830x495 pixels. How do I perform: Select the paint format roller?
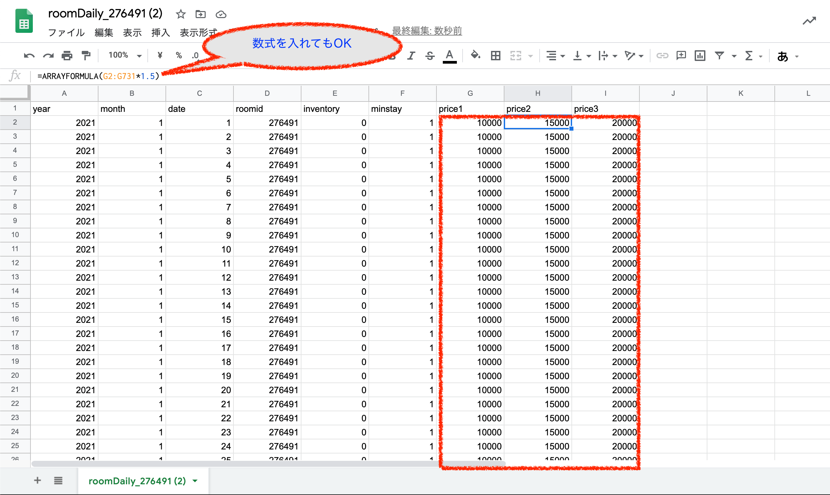(86, 56)
